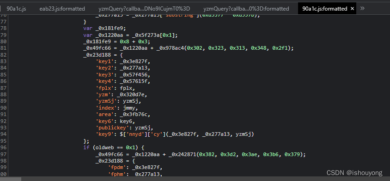Click the '_0x242871' function call
The width and height of the screenshot is (390, 181).
point(183,154)
